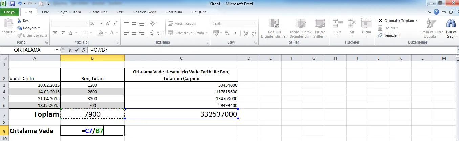Viewport: 459px width, 141px height.
Task: Click the undo arrow in quick access toolbar
Action: [x=20, y=4]
